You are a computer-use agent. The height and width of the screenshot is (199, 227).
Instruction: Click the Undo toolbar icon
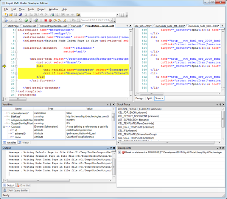tap(41, 15)
